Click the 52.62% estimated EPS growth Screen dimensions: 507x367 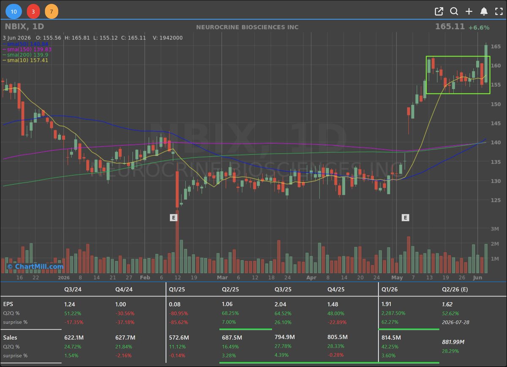pyautogui.click(x=451, y=313)
